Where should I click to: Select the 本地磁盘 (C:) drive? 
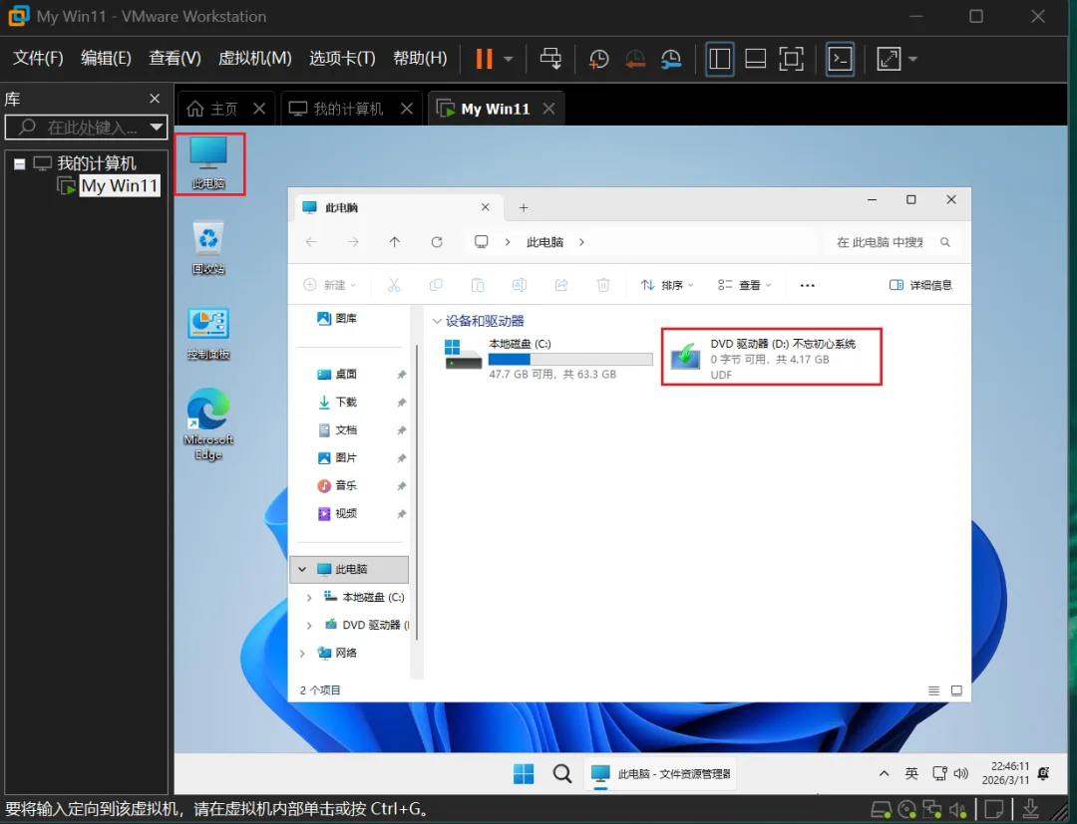point(548,358)
